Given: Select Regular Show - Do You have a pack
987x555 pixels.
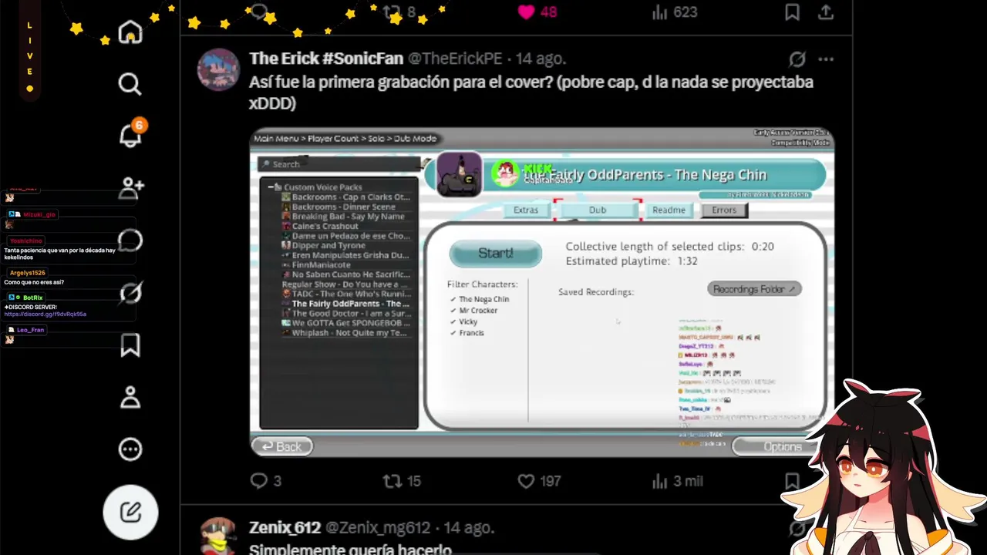Looking at the screenshot, I should [x=345, y=284].
